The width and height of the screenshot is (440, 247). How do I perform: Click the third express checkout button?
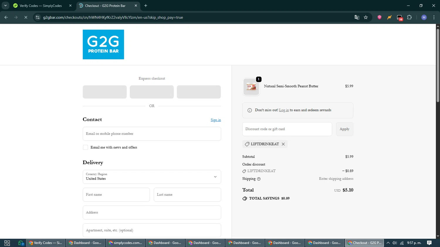[x=199, y=92]
